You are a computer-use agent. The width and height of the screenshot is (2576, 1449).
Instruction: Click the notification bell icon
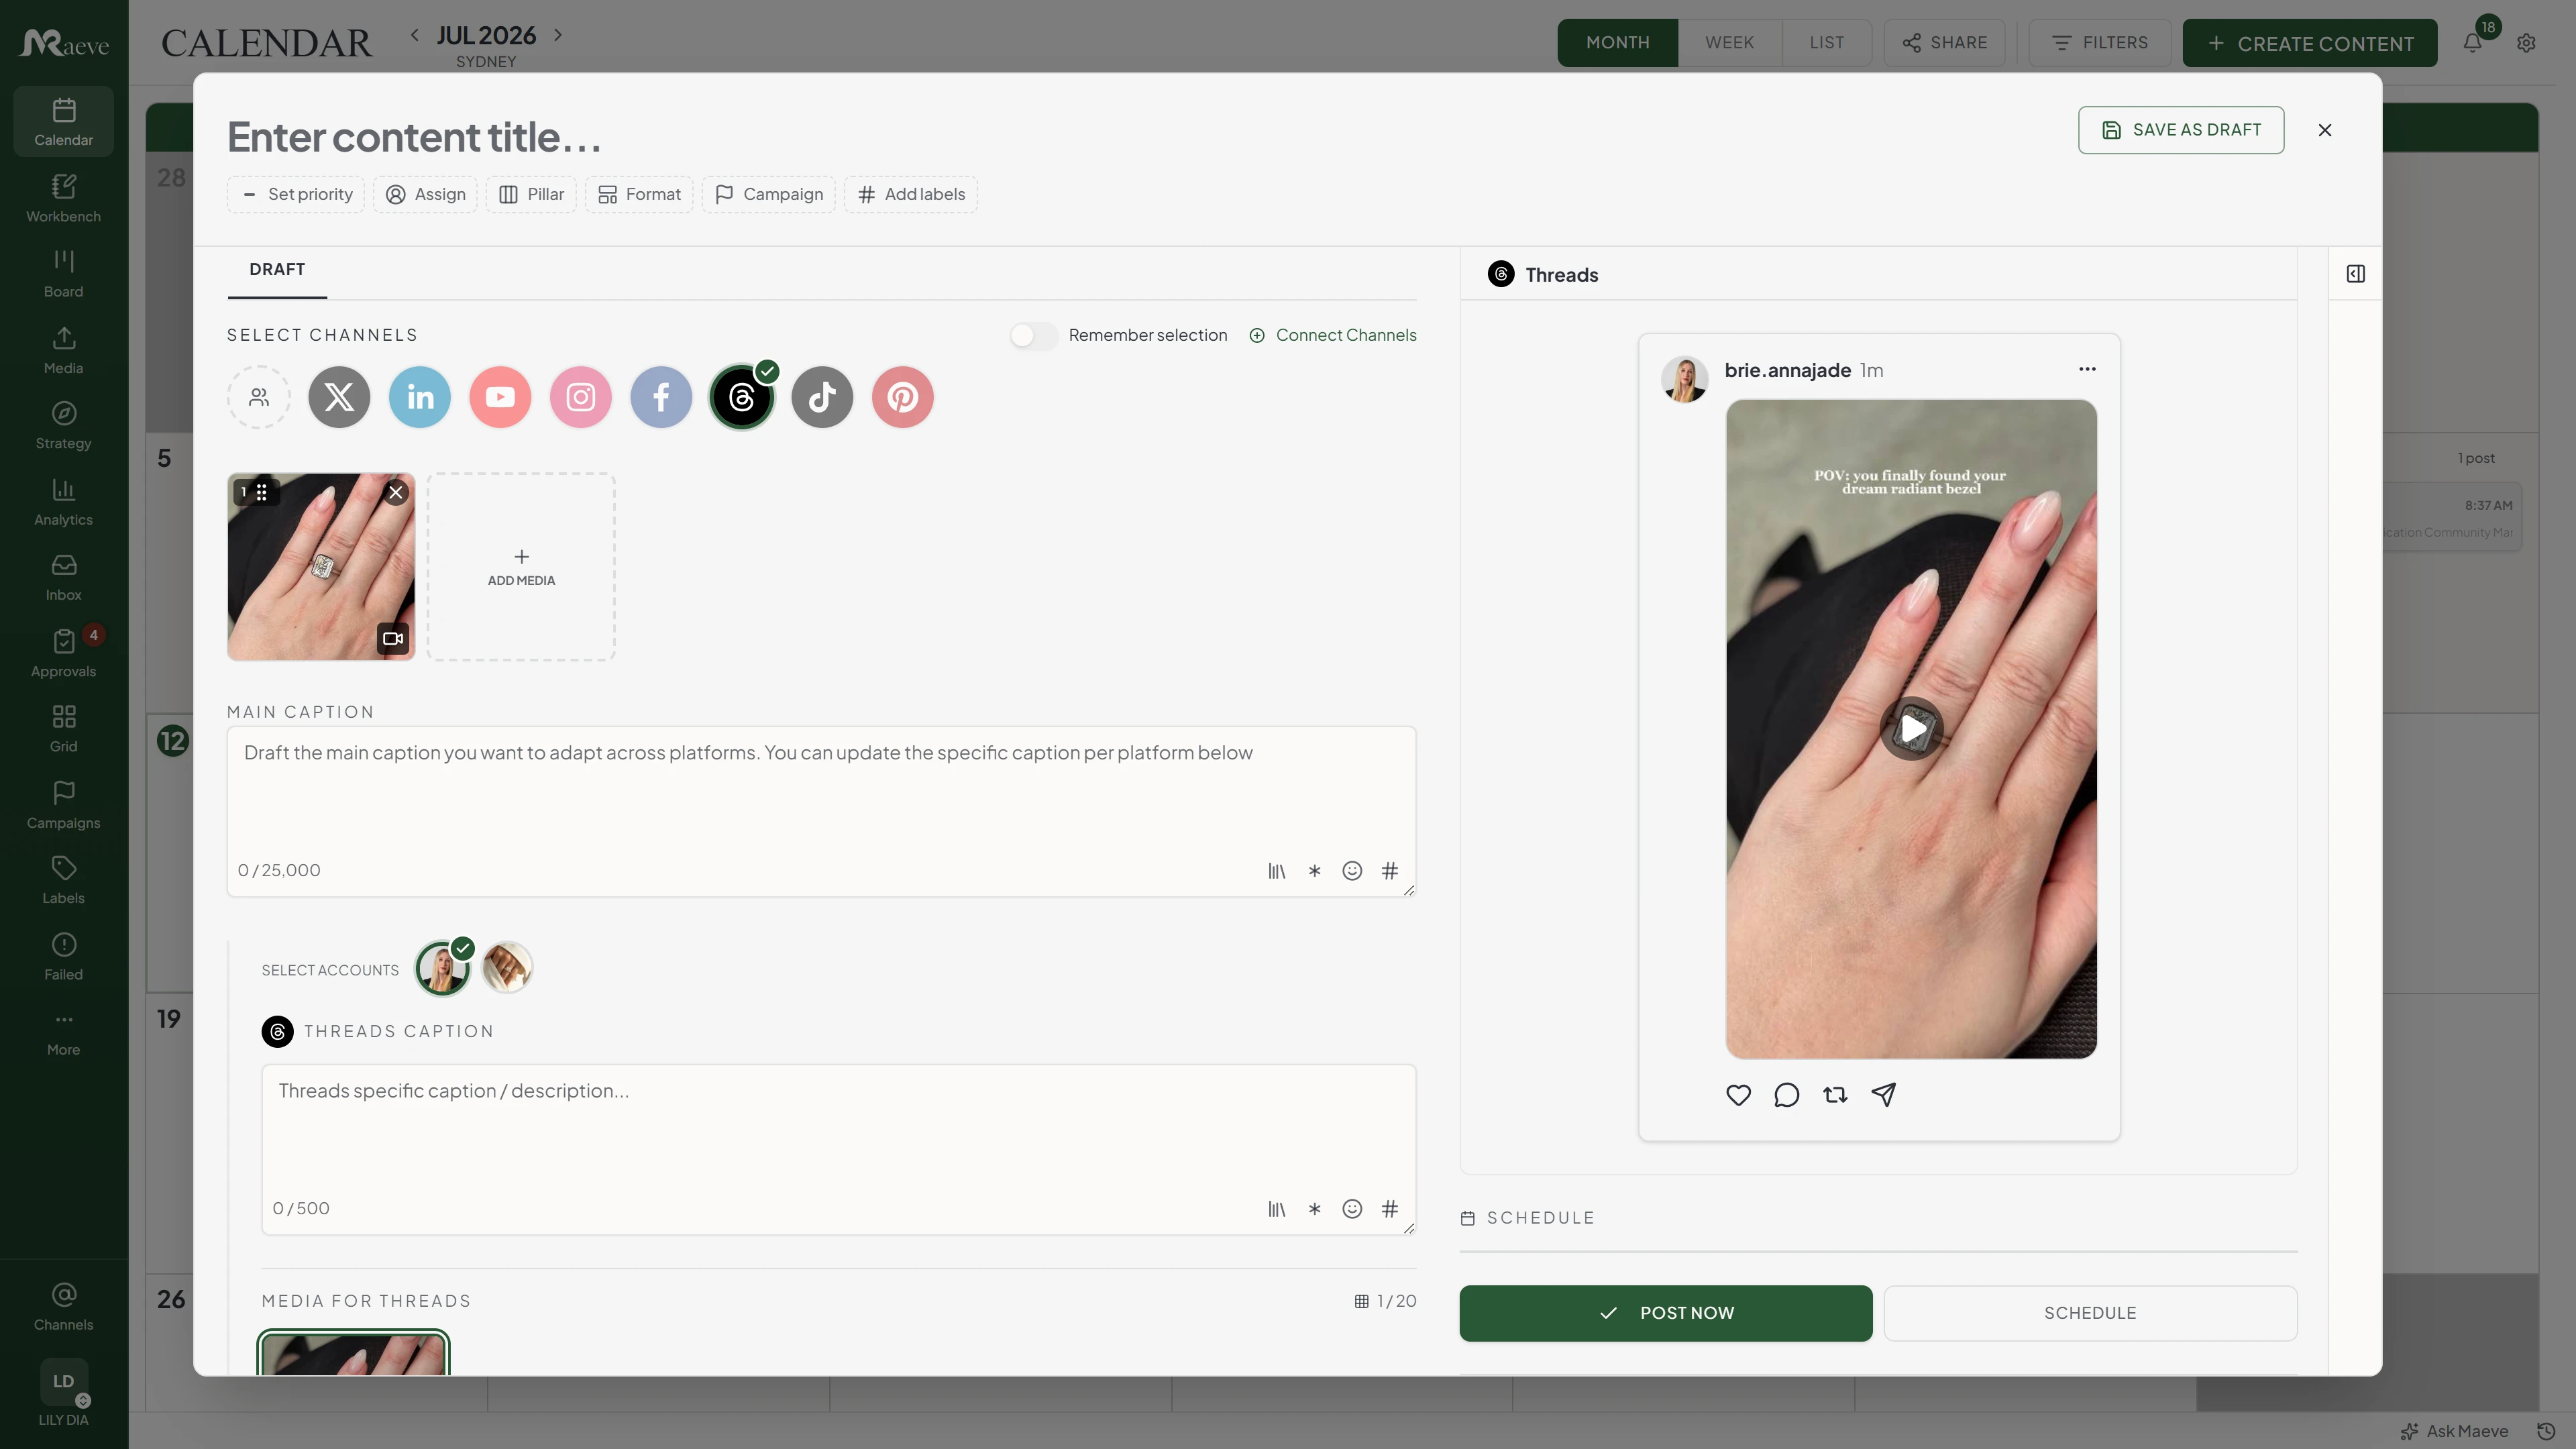click(2473, 42)
